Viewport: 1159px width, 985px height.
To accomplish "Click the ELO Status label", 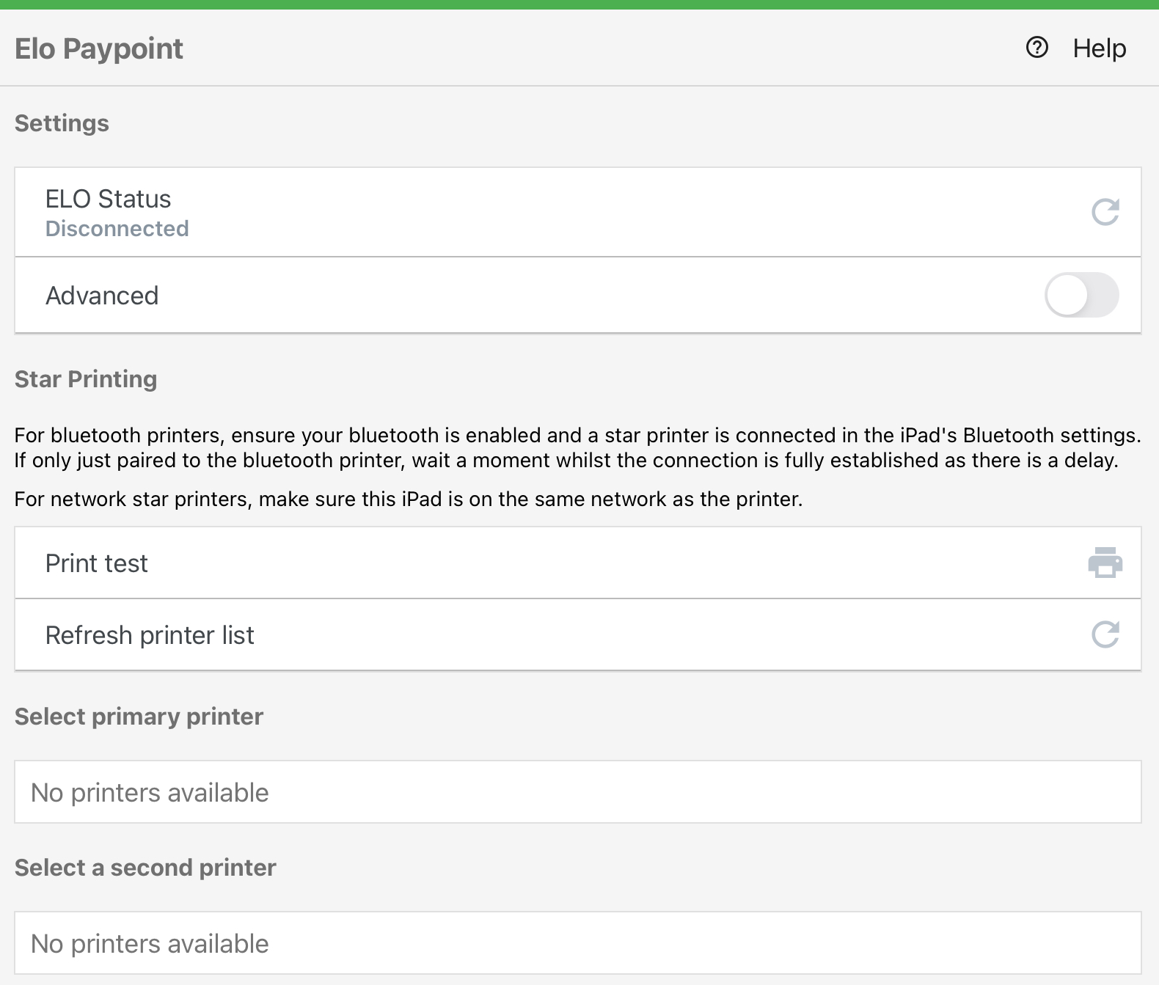I will coord(108,199).
